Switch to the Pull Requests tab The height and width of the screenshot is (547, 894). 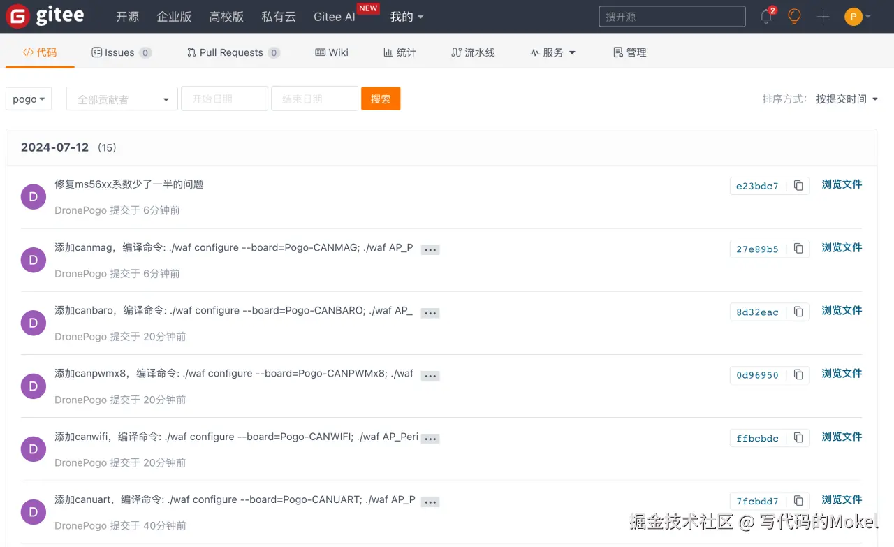[233, 52]
